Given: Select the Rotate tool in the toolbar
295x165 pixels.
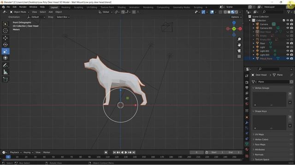Looking at the screenshot, I should [5, 44].
